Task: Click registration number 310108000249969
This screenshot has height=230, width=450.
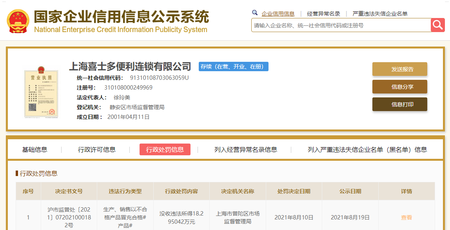Action: [x=128, y=88]
